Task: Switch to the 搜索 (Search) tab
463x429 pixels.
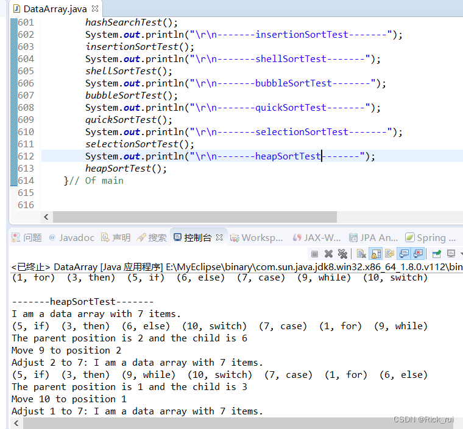Action: (x=152, y=238)
